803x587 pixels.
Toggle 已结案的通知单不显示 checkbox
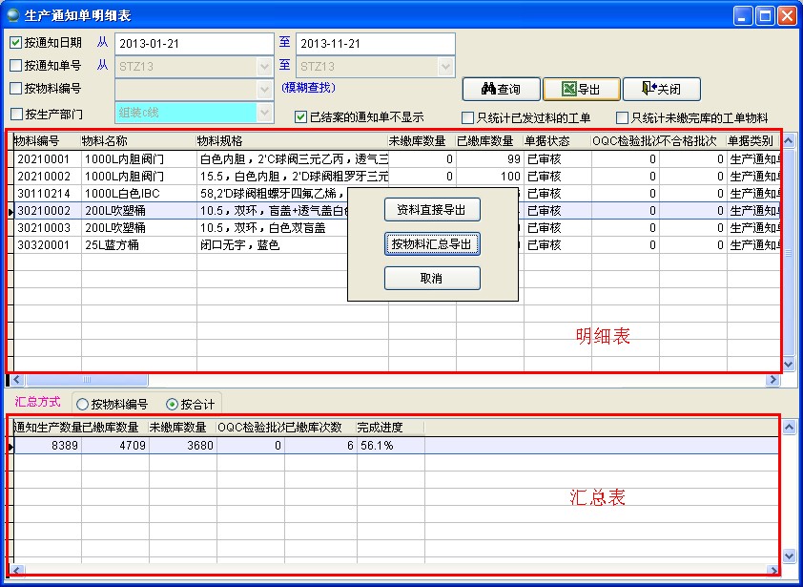[300, 117]
